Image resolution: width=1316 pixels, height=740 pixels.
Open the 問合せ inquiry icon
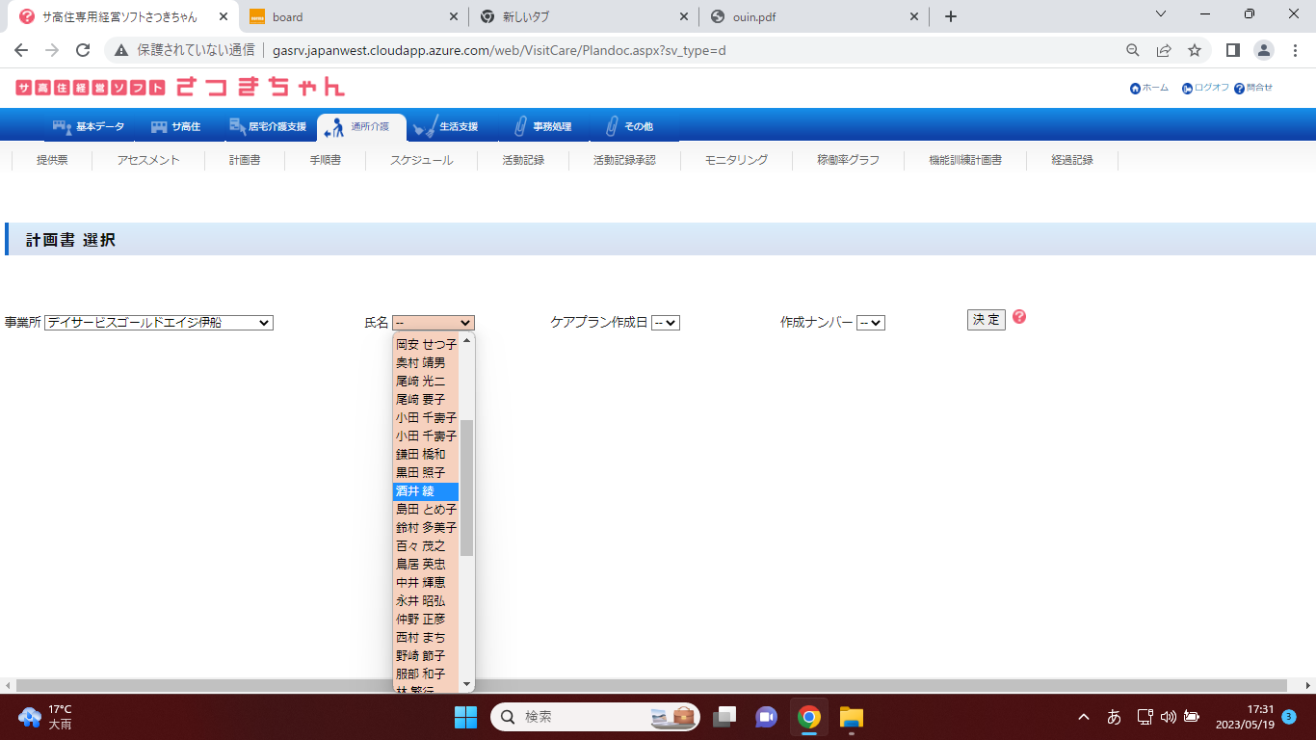[x=1239, y=89]
